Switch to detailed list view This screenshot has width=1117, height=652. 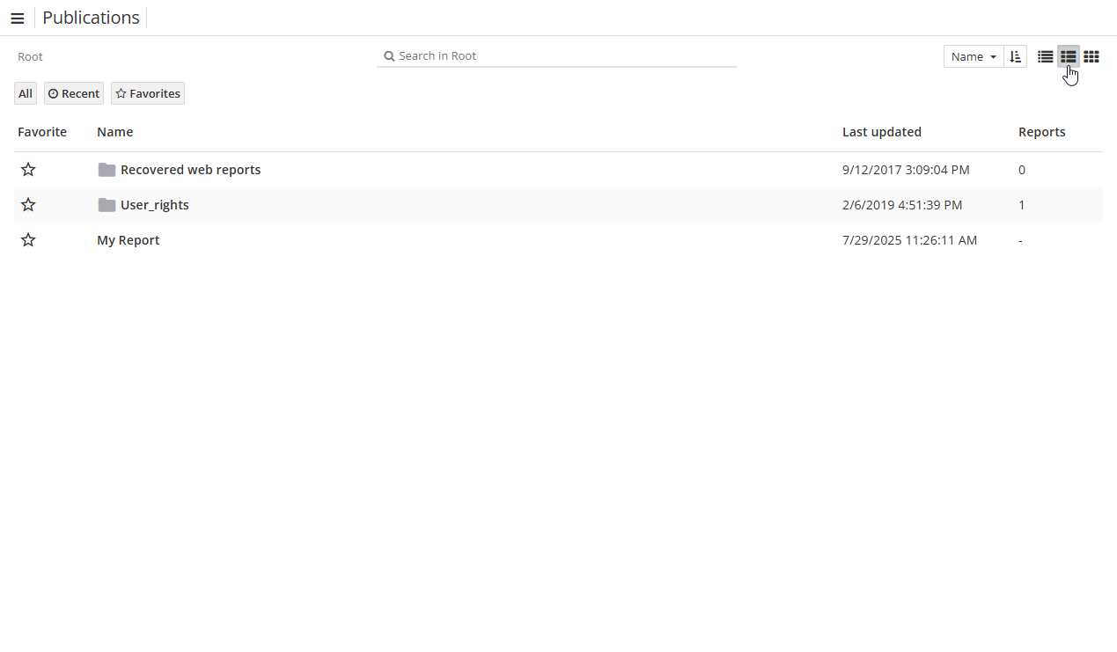(1068, 56)
